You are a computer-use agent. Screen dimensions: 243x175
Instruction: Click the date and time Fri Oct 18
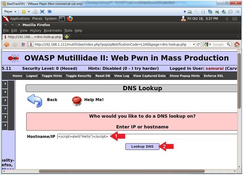click(x=203, y=19)
